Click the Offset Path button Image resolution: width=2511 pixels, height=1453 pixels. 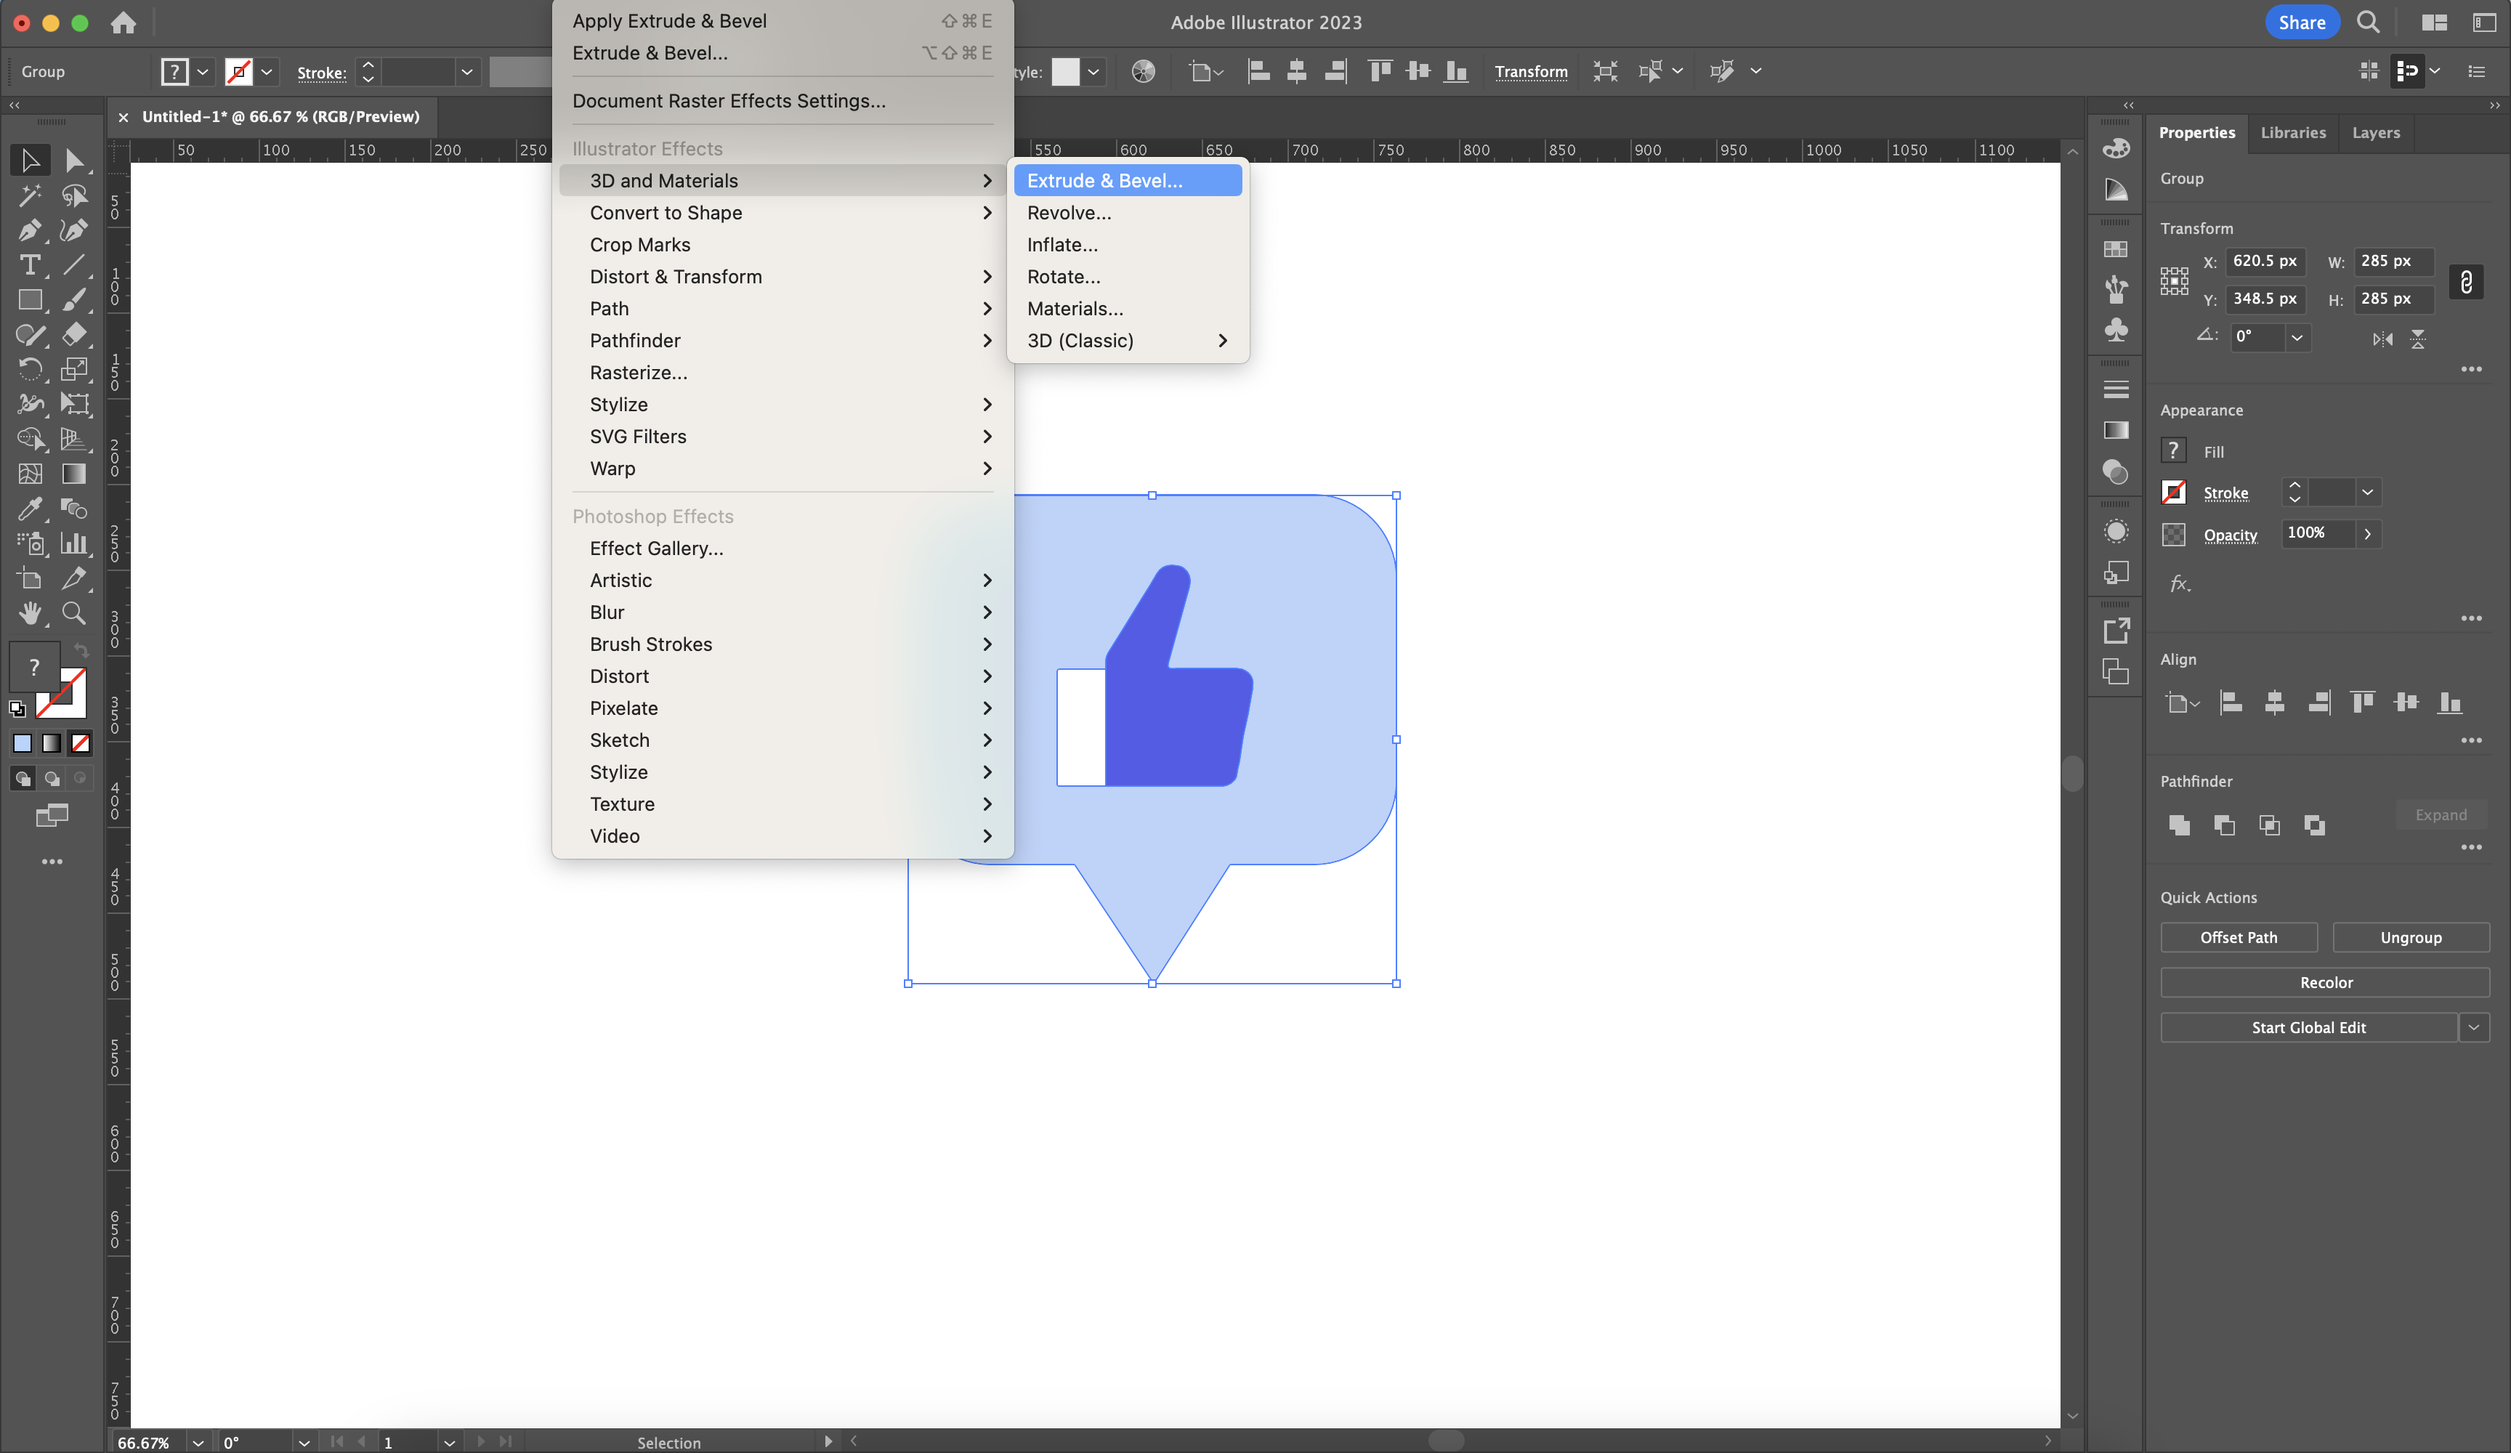pos(2238,938)
